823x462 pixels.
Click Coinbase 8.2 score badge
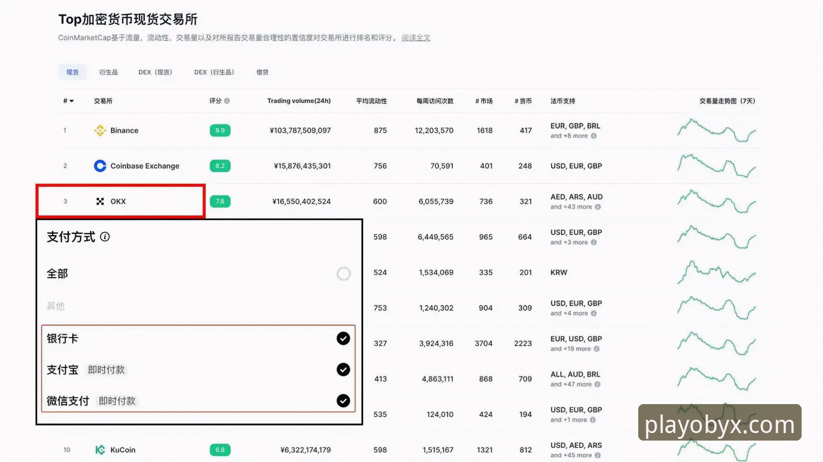point(220,166)
